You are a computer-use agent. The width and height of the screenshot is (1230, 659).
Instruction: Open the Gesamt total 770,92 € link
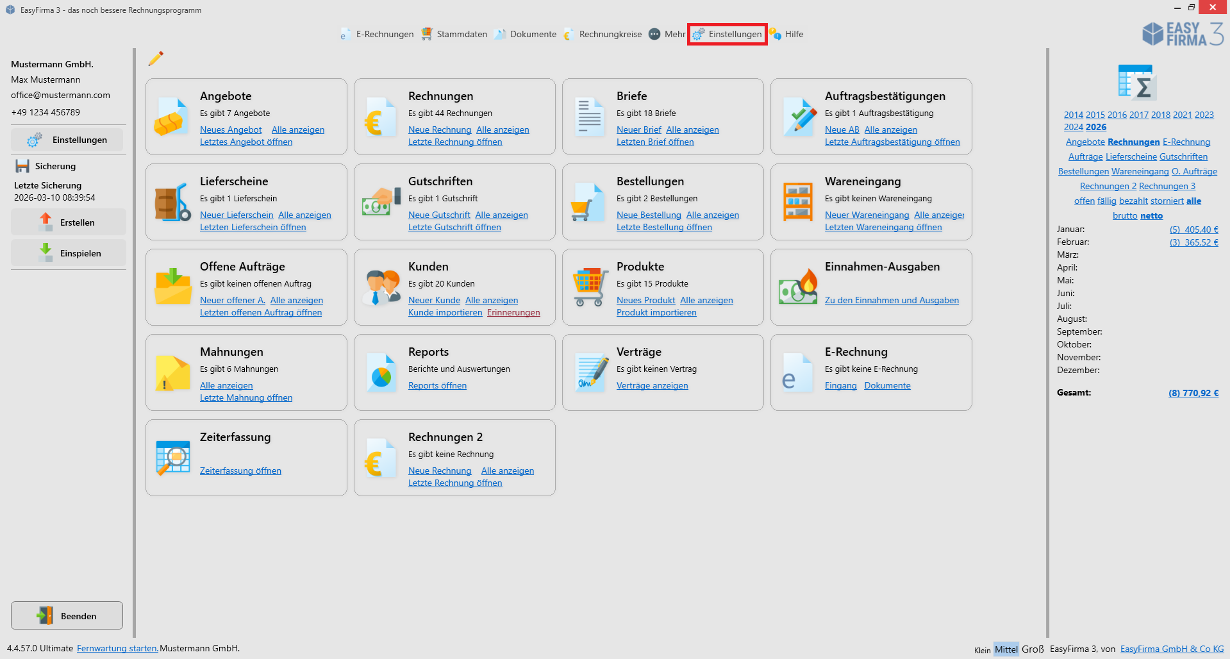coord(1193,393)
